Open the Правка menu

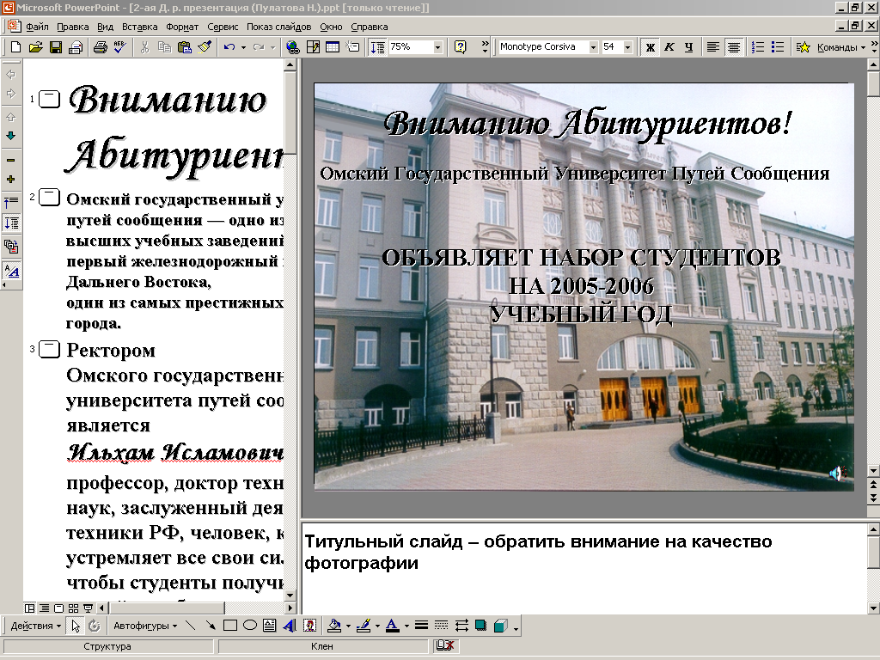coord(73,27)
